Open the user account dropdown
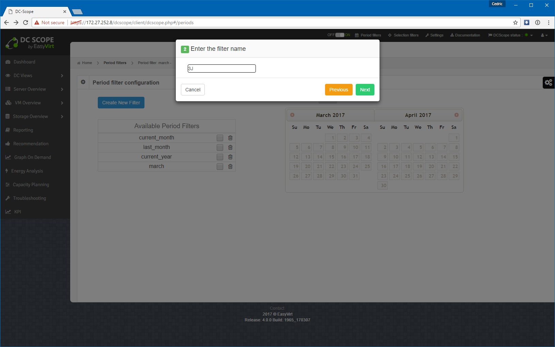The width and height of the screenshot is (555, 347). (544, 35)
